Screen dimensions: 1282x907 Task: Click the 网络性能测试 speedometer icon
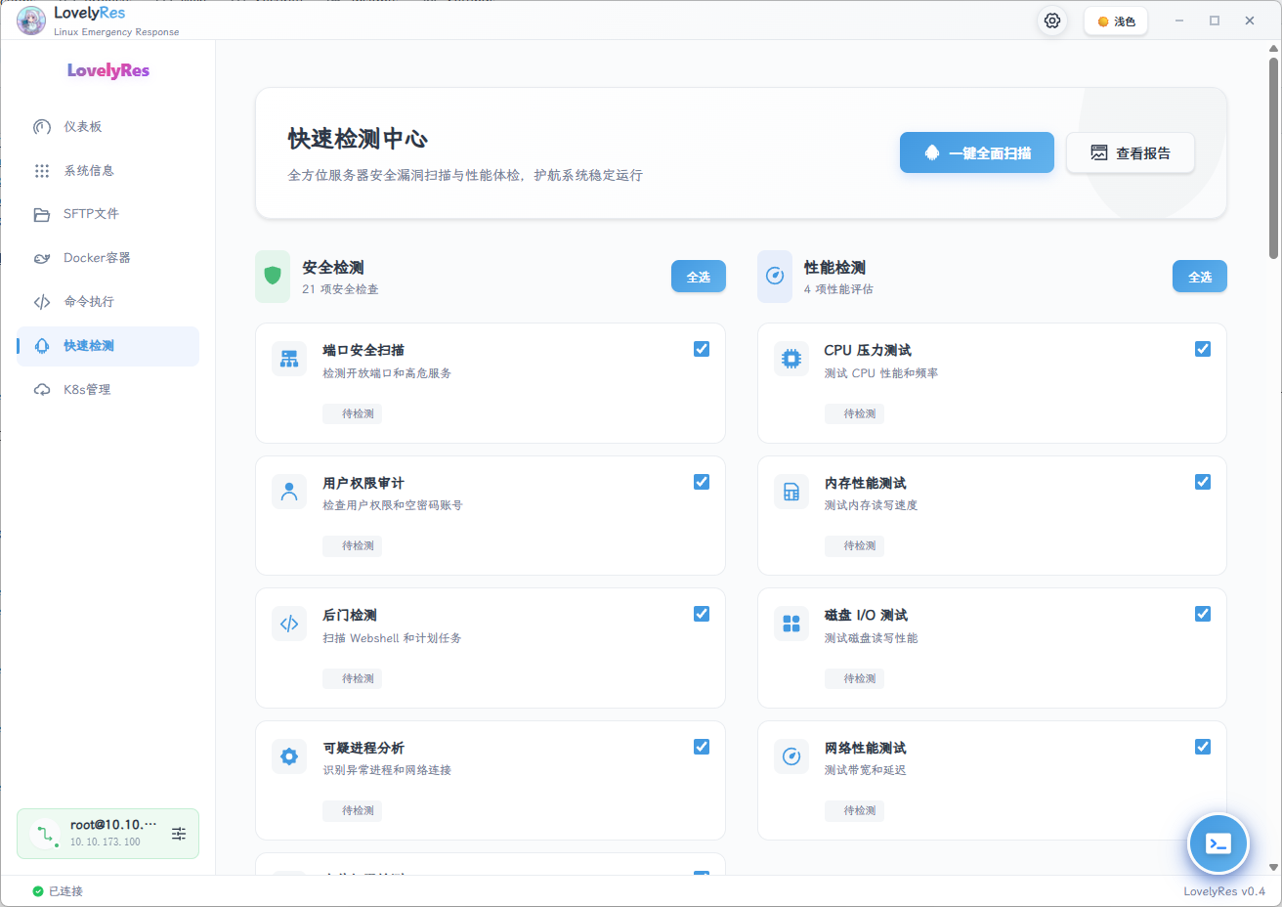click(x=791, y=756)
